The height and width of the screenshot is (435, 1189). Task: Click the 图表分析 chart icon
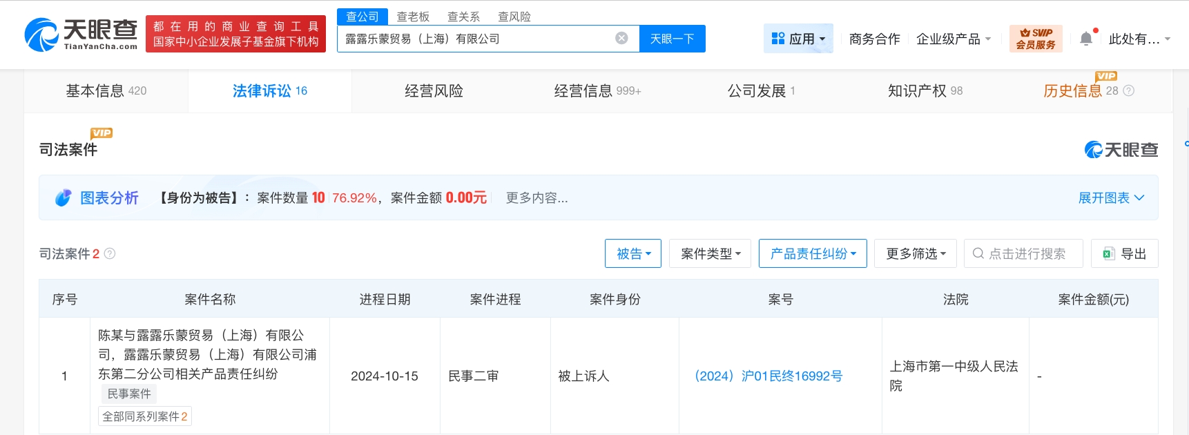coord(63,198)
